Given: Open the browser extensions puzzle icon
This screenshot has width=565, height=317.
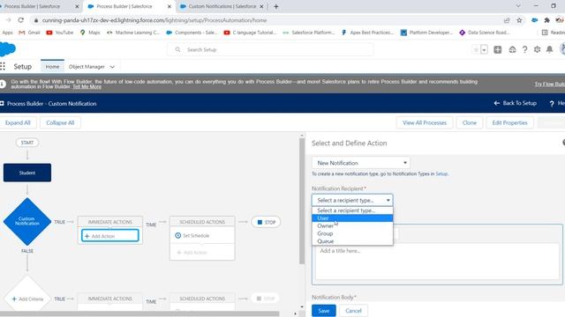Looking at the screenshot, I should pyautogui.click(x=547, y=20).
